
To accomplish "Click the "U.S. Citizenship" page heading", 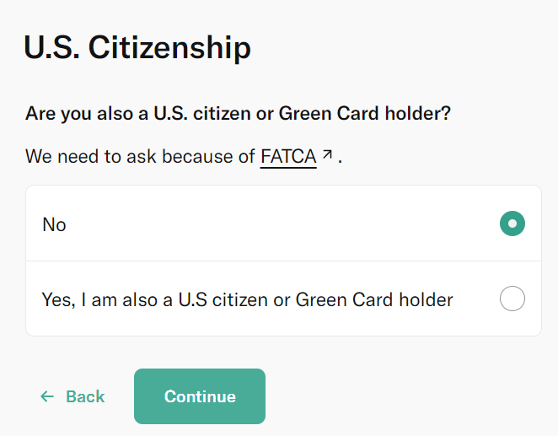I will [137, 47].
